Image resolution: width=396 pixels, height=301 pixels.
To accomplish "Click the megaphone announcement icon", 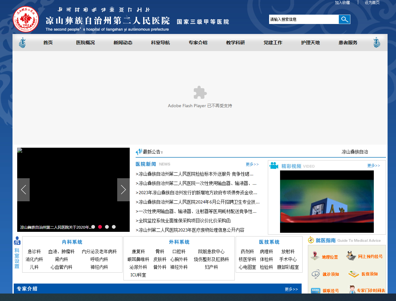I will (x=139, y=152).
